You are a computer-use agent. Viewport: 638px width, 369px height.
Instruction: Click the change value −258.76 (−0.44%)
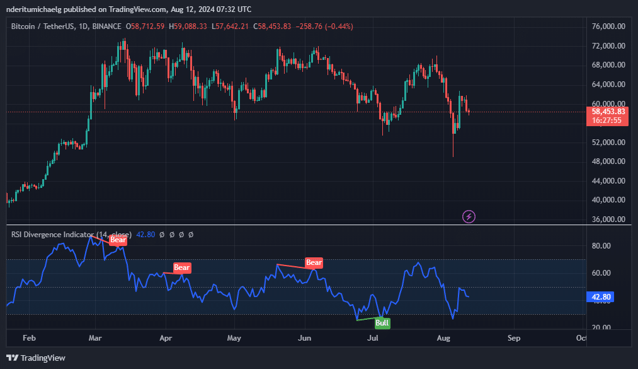click(324, 26)
